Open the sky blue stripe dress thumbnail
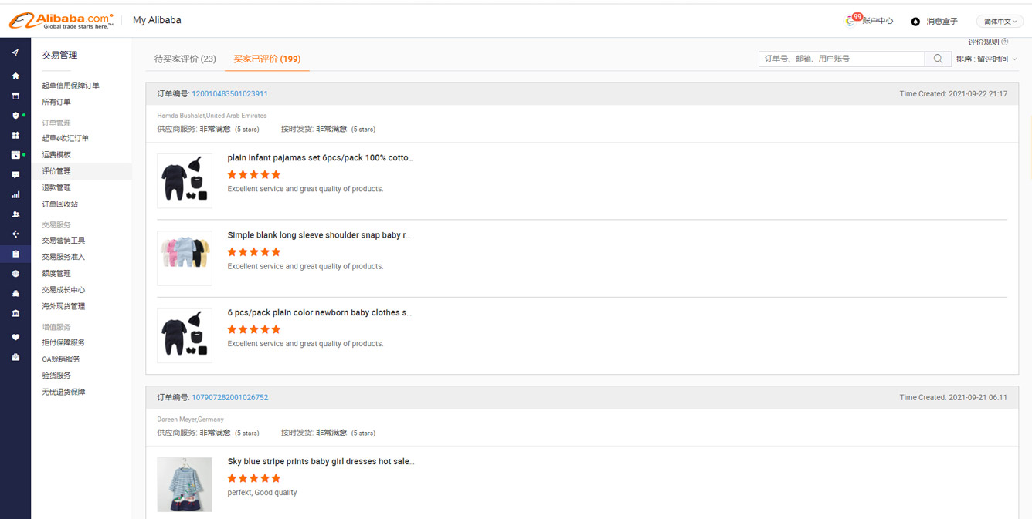1032x519 pixels. pyautogui.click(x=185, y=484)
